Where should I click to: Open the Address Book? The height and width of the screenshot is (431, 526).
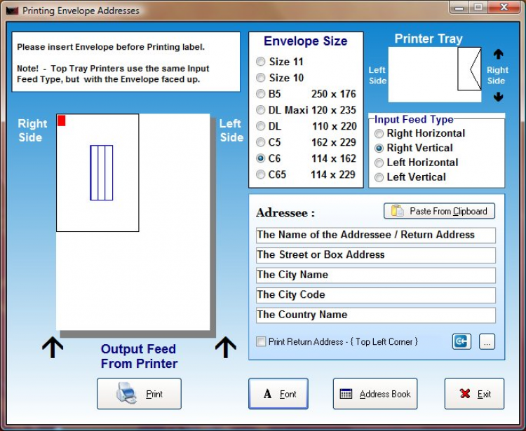click(375, 393)
